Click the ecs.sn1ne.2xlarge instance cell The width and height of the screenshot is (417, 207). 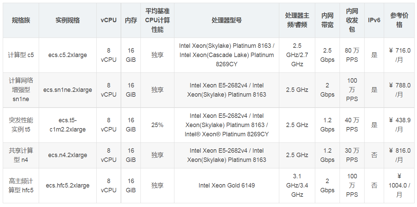point(68,90)
